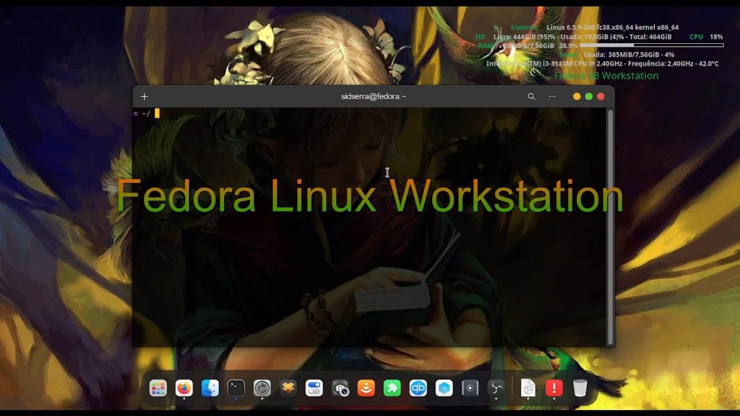Launch VLC media player from dock

click(x=366, y=388)
